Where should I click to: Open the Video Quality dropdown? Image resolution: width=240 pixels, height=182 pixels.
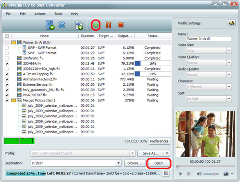click(x=229, y=63)
